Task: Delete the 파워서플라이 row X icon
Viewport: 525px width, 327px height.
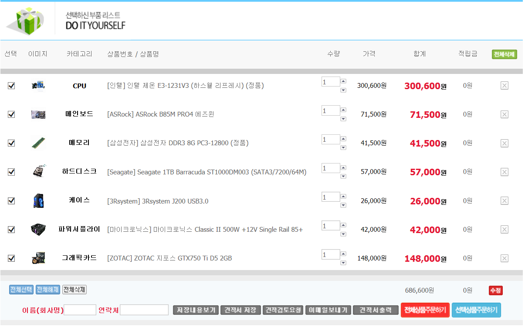Action: coord(504,229)
